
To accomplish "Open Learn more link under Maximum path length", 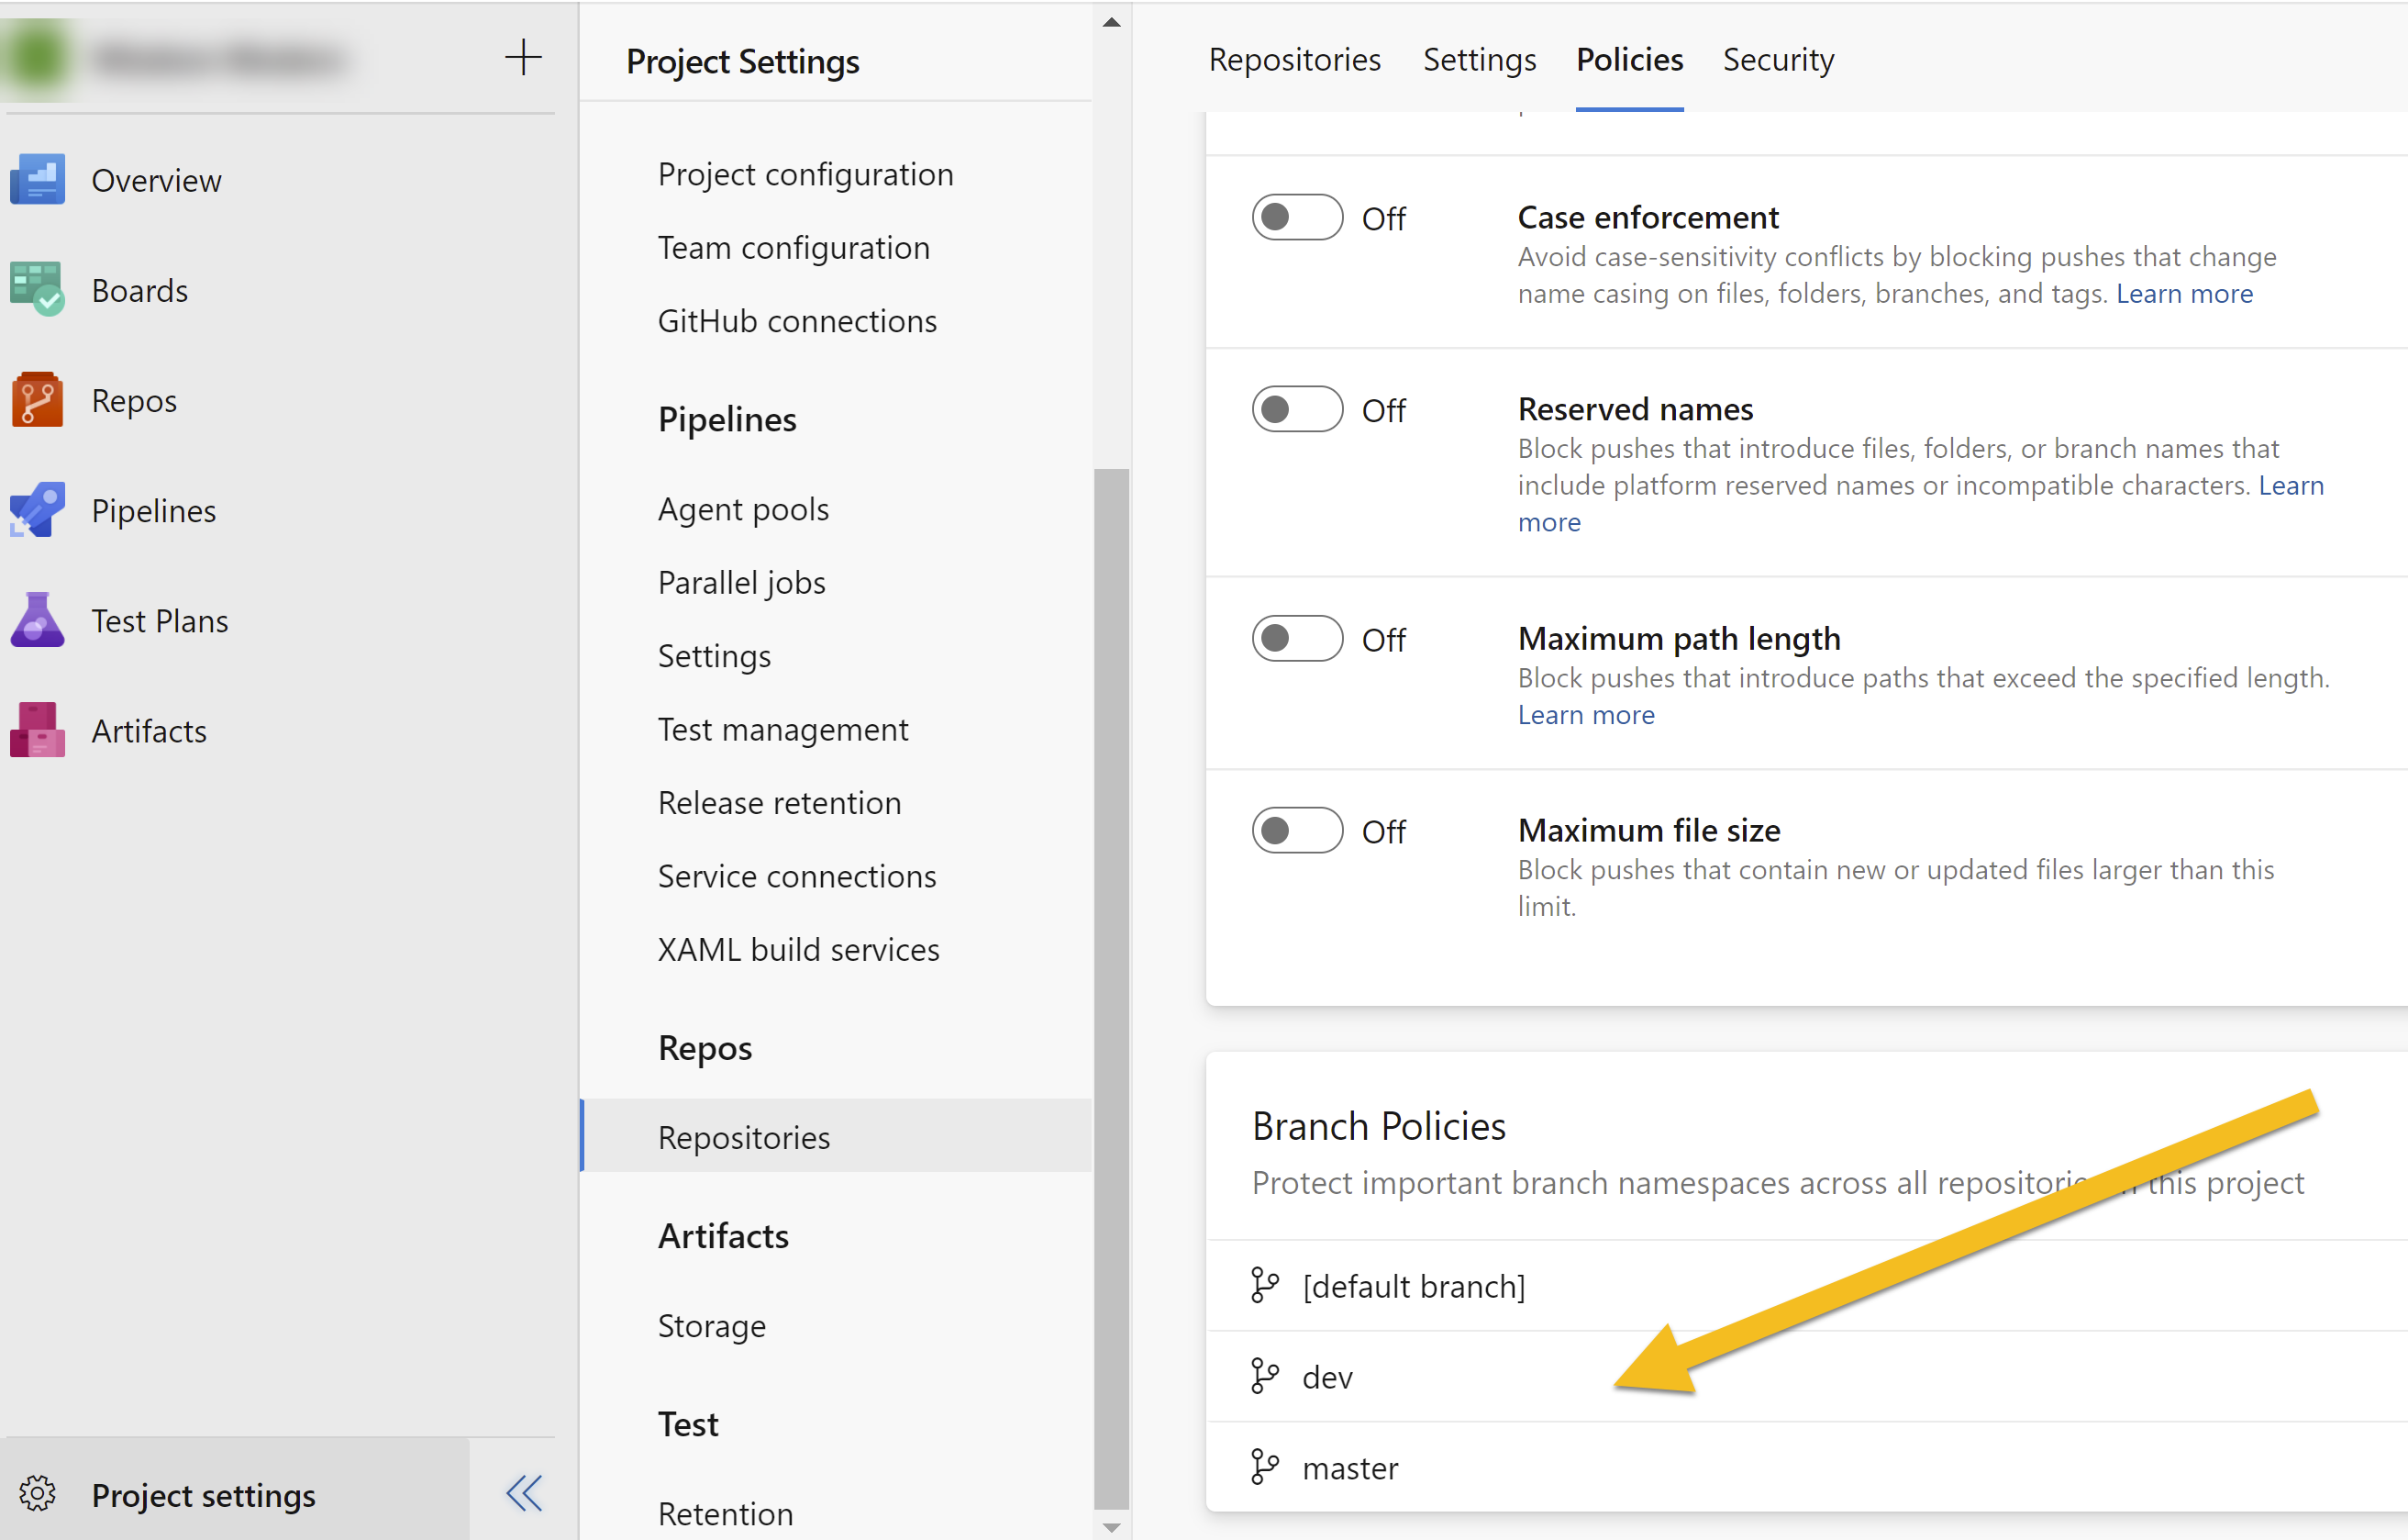I will click(1586, 714).
